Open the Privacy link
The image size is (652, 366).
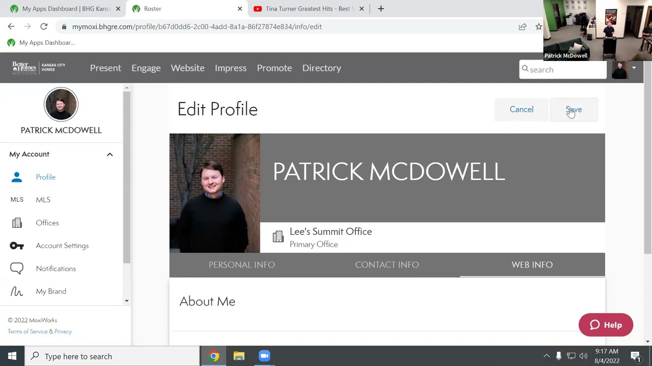63,331
